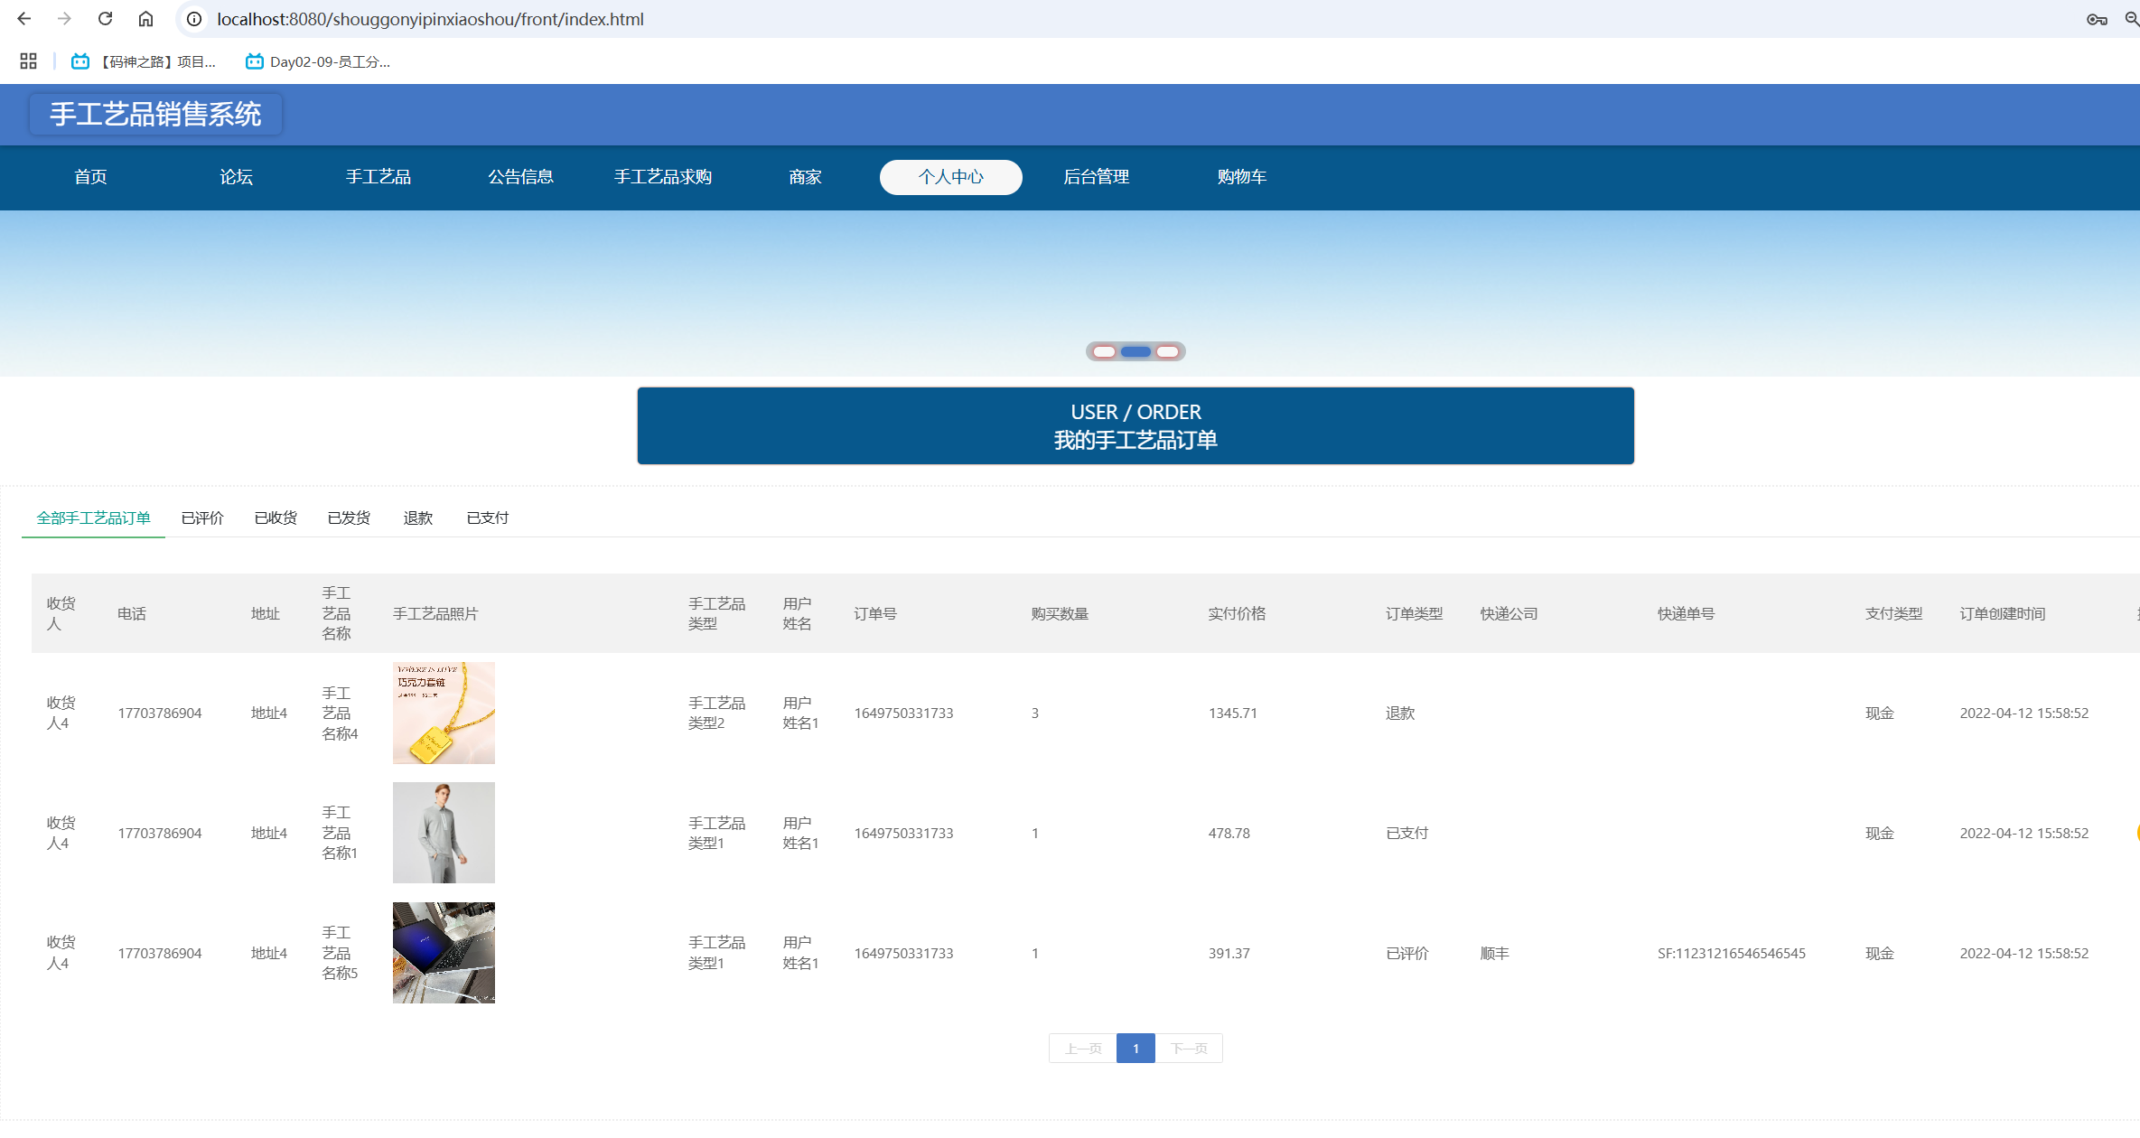Select the third carousel indicator dot
Screen dimensions: 2140x1138
1167,351
